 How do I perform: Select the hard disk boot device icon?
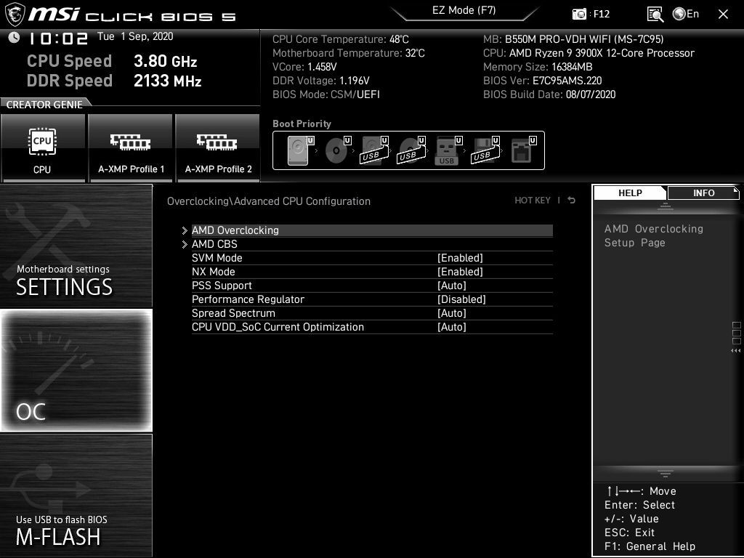click(301, 150)
